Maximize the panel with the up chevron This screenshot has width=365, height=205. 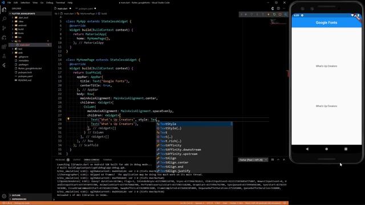pos(278,159)
